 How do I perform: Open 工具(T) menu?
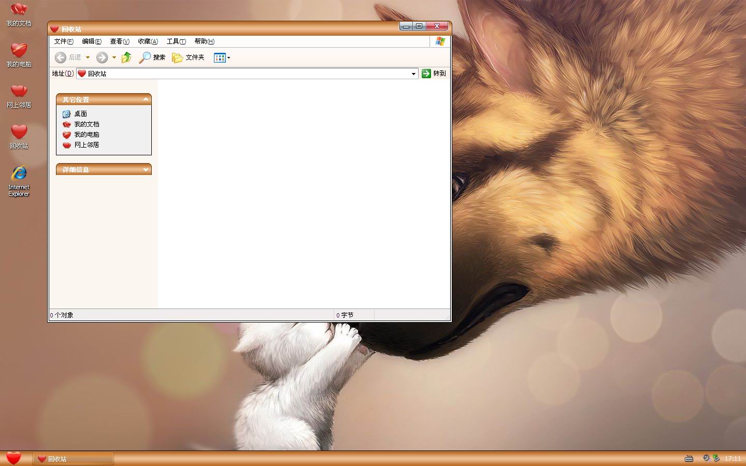tap(176, 41)
